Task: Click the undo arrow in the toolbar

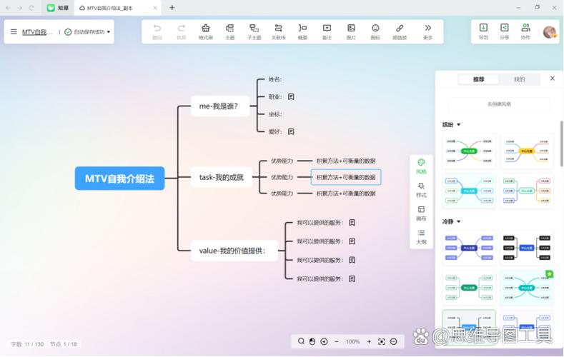Action: pyautogui.click(x=157, y=28)
